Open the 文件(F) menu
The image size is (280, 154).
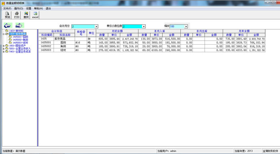pyautogui.click(x=7, y=8)
